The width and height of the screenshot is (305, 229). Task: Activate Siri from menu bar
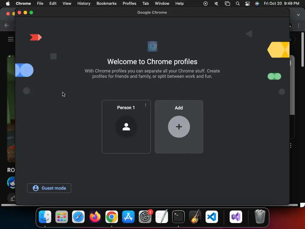pyautogui.click(x=257, y=4)
